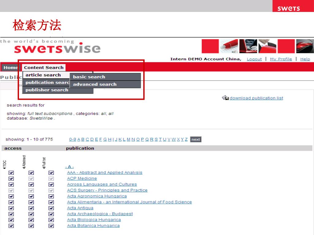Image resolution: width=314 pixels, height=235 pixels.
Task: Jump to letter A publications
Action: 79,139
